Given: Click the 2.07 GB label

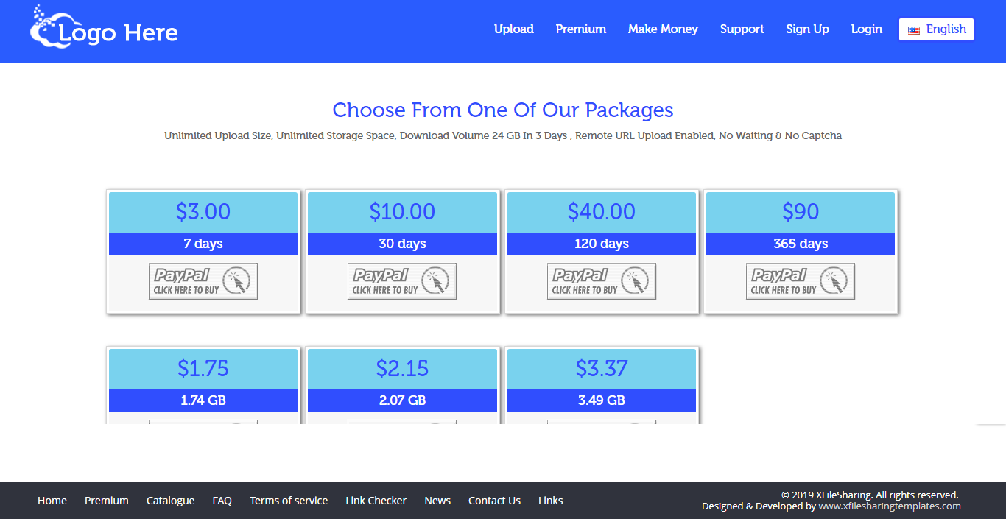Looking at the screenshot, I should point(402,400).
